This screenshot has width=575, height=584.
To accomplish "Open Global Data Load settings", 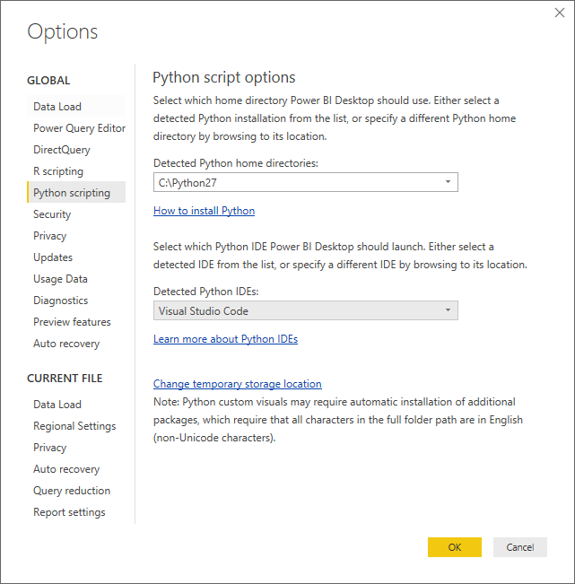I will click(76, 107).
